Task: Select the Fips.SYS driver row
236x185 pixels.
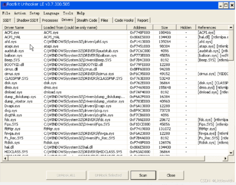Action: tap(115, 124)
